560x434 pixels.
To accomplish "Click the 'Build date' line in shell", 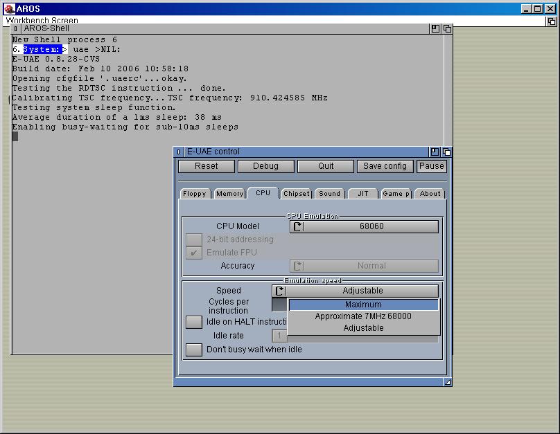I will [x=100, y=69].
